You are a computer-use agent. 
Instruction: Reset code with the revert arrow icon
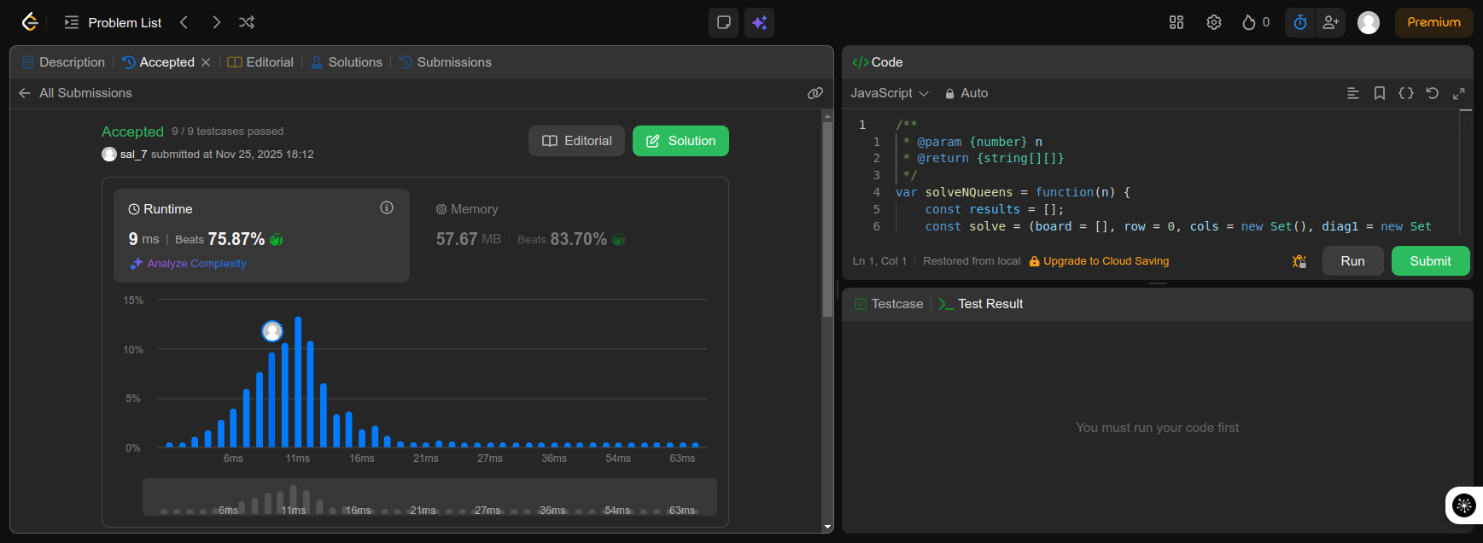(1432, 93)
